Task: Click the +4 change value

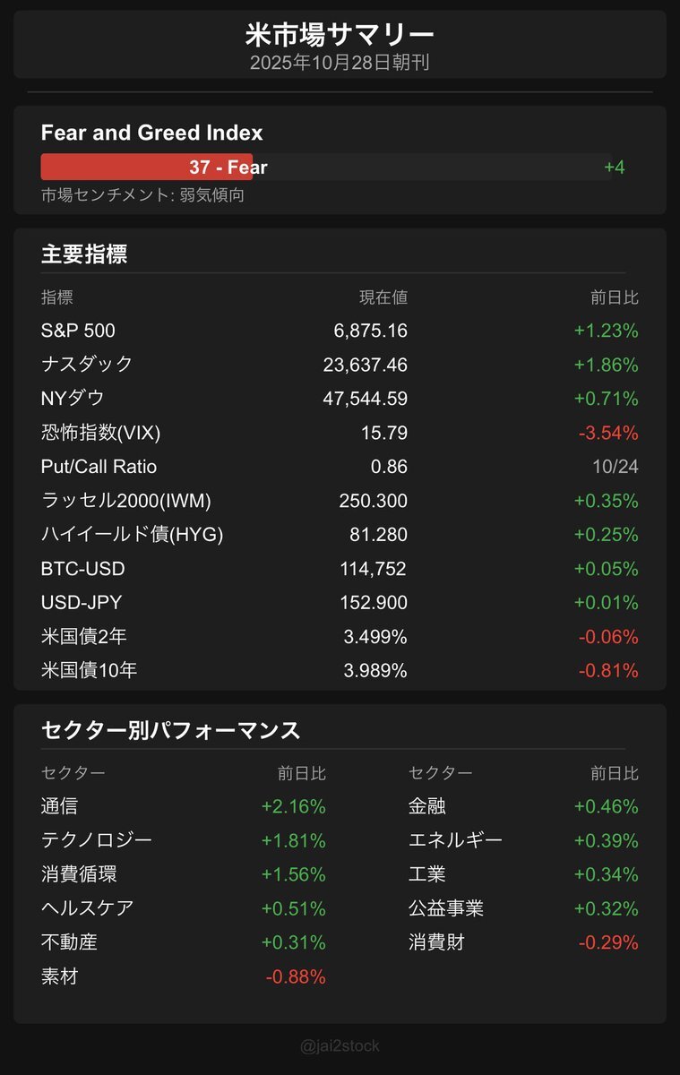Action: tap(614, 168)
